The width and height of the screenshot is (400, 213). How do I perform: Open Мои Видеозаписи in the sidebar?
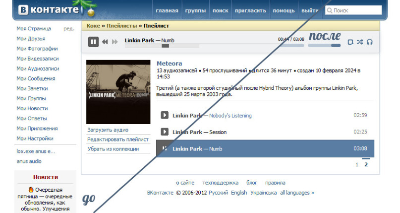click(x=38, y=59)
